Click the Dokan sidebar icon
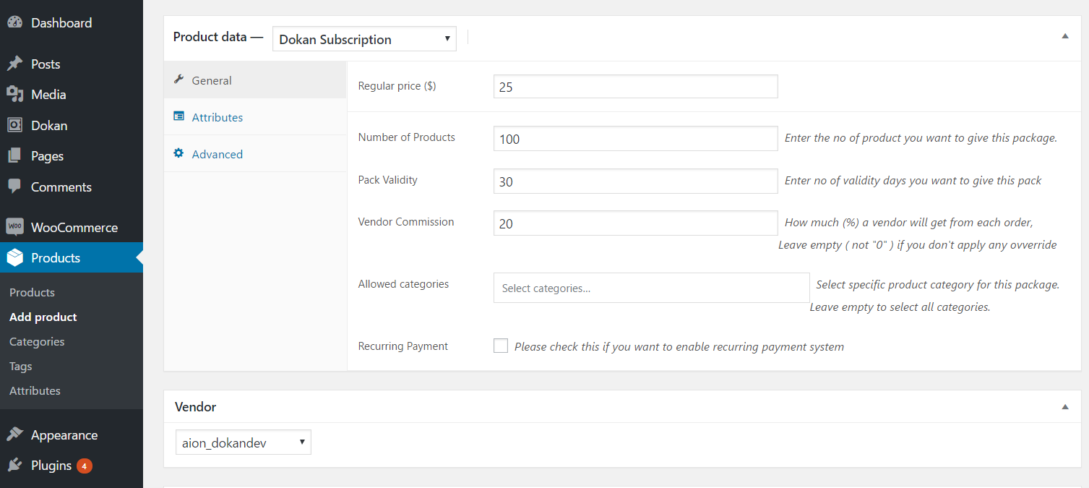Viewport: 1089px width, 488px height. (x=14, y=125)
